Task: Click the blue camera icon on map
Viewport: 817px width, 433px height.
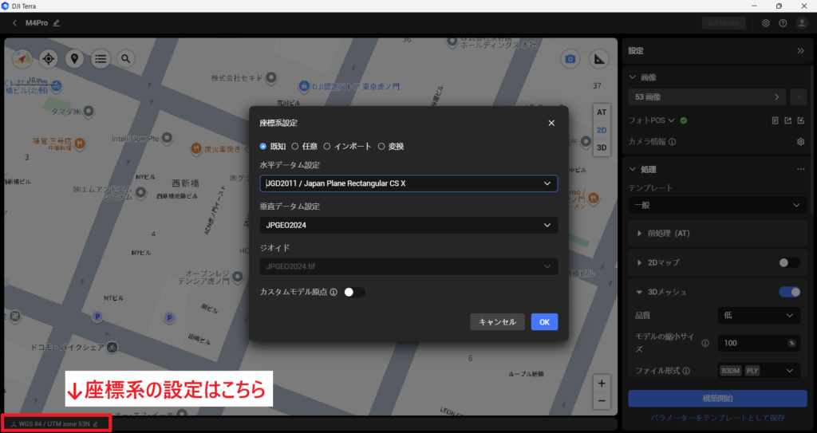Action: coord(570,59)
